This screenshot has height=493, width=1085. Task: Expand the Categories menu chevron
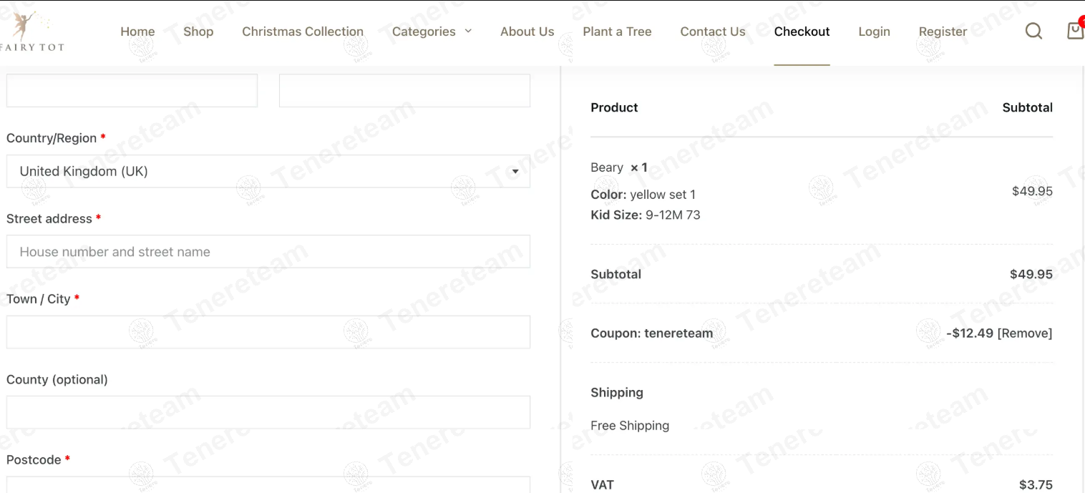tap(468, 31)
